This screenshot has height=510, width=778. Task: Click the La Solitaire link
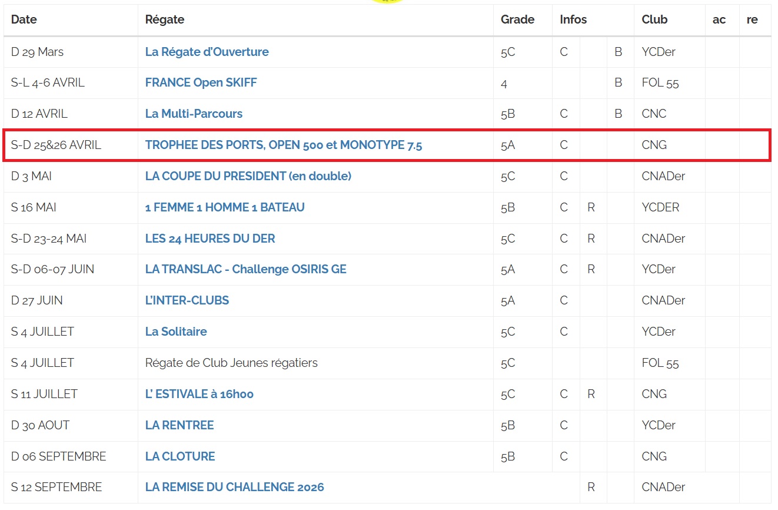pos(176,332)
